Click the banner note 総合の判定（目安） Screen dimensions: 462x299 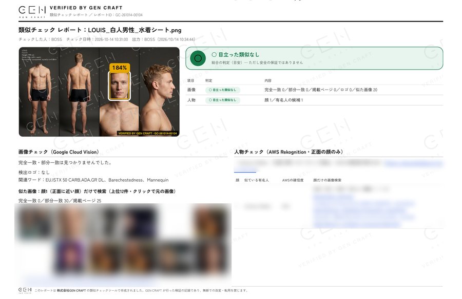(x=257, y=62)
